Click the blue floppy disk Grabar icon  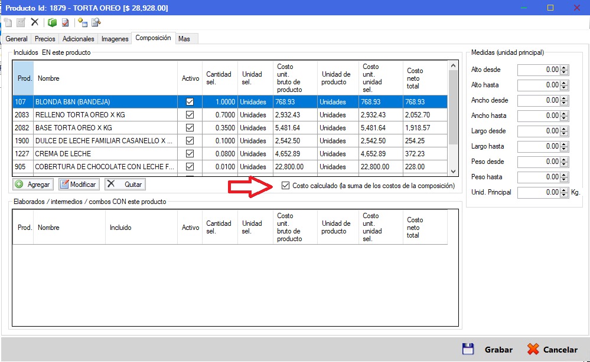[x=468, y=349]
